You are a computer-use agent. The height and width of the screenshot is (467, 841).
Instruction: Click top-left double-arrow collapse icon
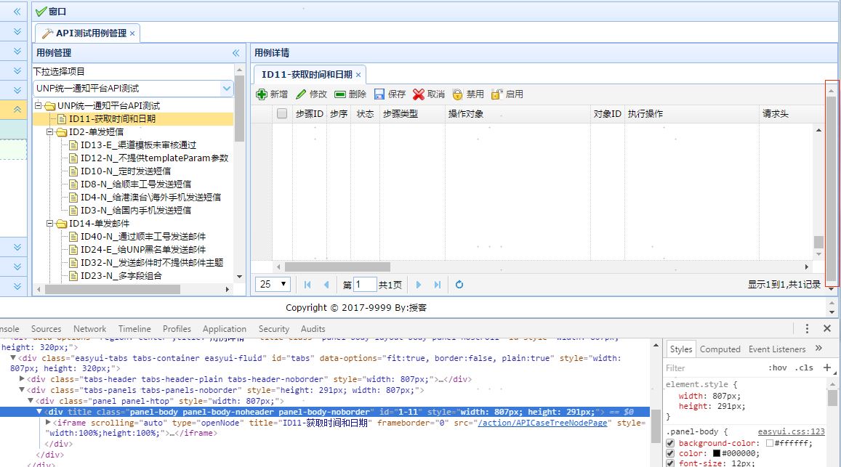pyautogui.click(x=17, y=12)
